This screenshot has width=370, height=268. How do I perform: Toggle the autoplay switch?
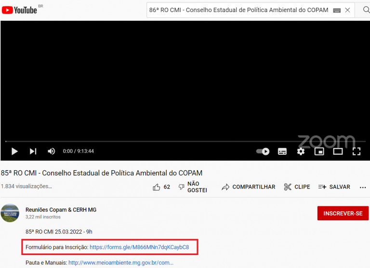263,151
